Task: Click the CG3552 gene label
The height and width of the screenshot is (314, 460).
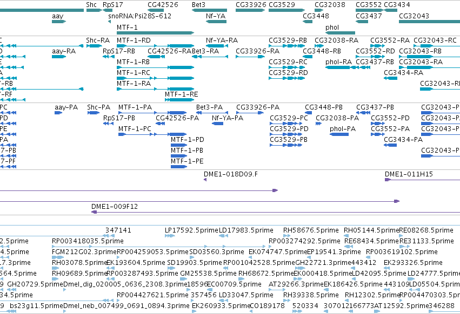Action: pyautogui.click(x=369, y=5)
